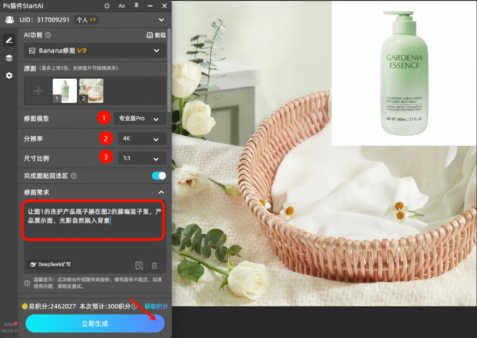Open the layers panel icon in left sidebar
Viewport: 477px width, 338px height.
coord(8,58)
